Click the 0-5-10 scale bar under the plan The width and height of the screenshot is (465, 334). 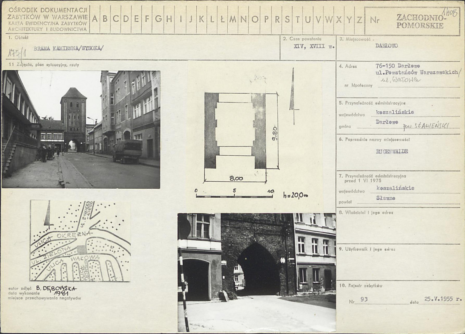[234, 194]
